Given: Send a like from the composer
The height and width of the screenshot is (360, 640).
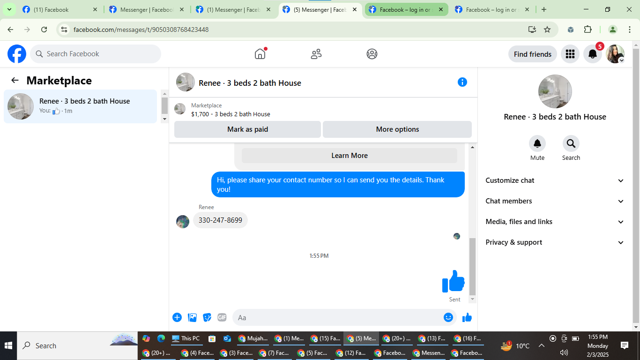Looking at the screenshot, I should 467,317.
